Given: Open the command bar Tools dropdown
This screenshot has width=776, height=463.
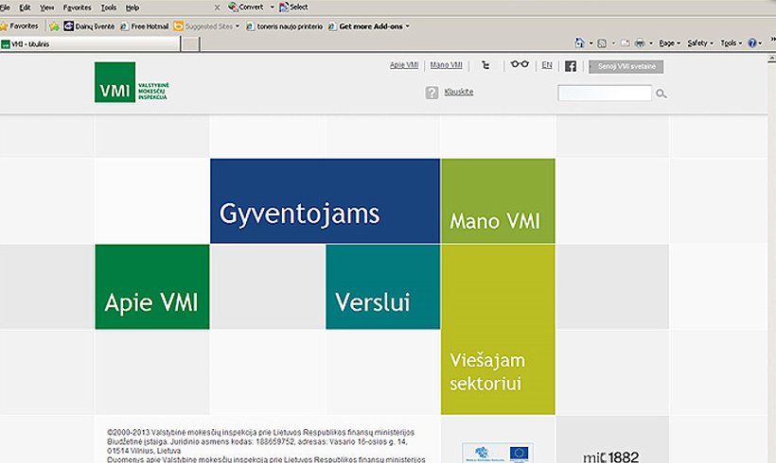Looking at the screenshot, I should click(731, 43).
